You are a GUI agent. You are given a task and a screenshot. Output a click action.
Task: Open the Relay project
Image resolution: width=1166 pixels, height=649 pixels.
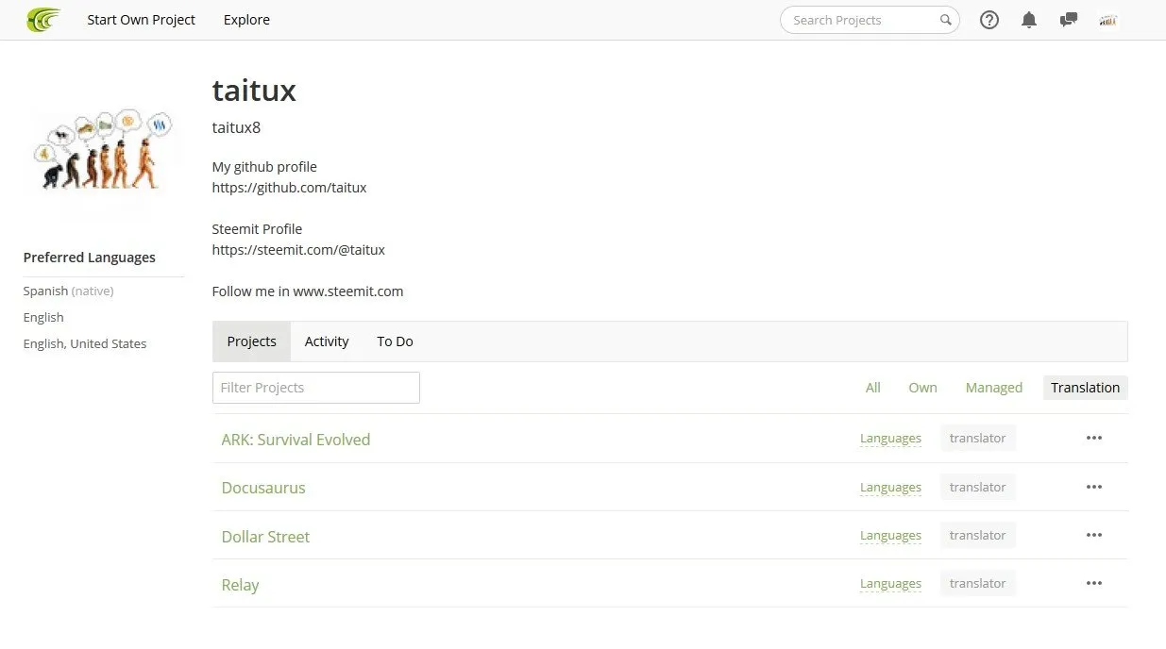(x=240, y=585)
